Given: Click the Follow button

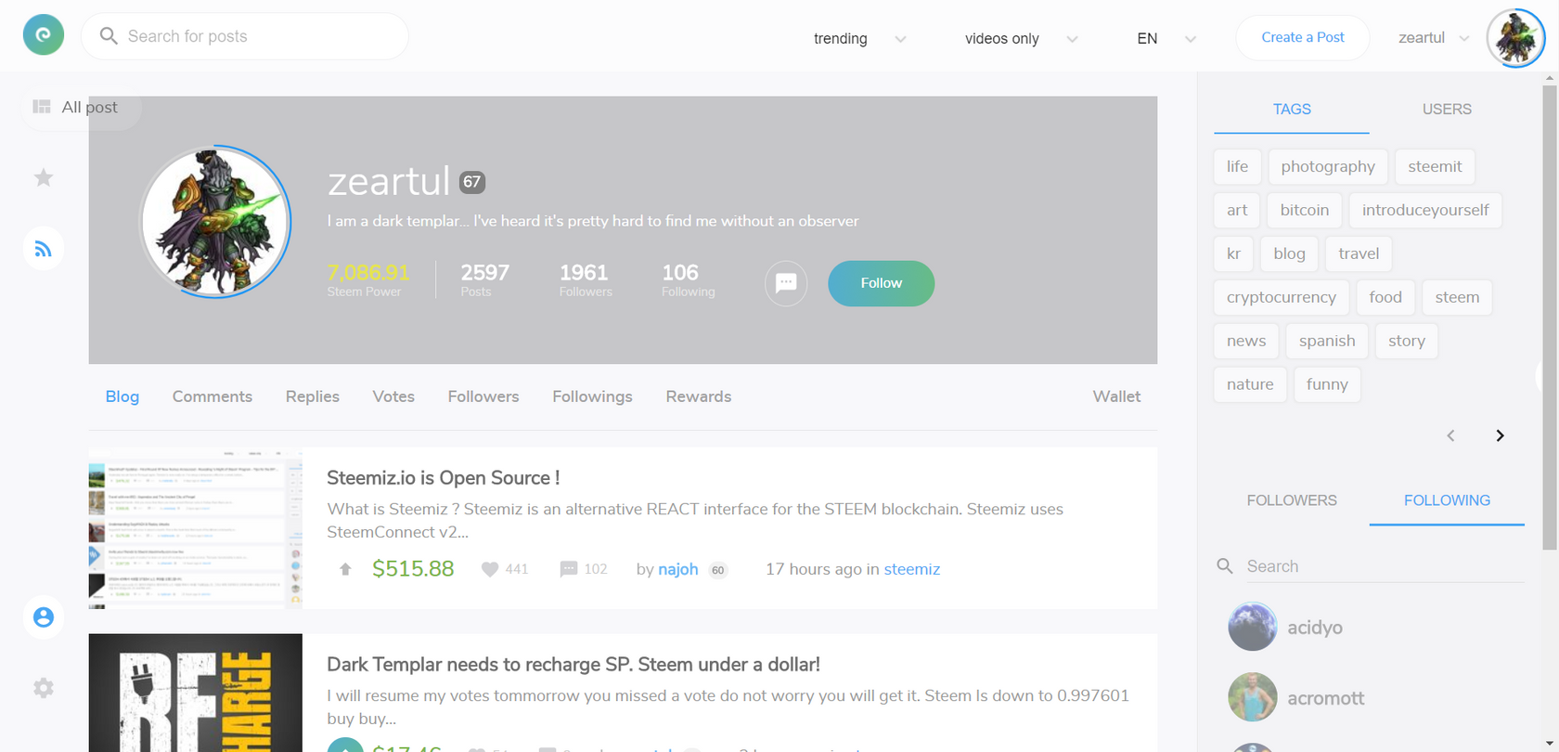Looking at the screenshot, I should [x=882, y=283].
